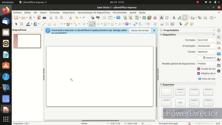Click the Save document icon
The height and width of the screenshot is (125, 222).
click(30, 18)
